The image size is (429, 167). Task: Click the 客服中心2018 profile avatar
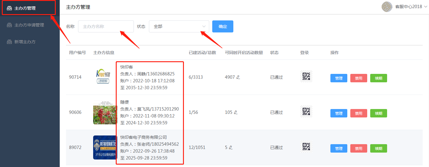(x=387, y=7)
